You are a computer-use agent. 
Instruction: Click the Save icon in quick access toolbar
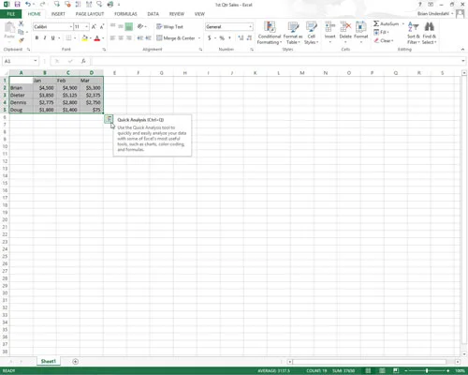(x=17, y=5)
